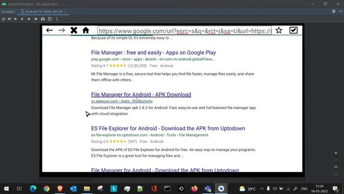Hide the emulator tool window
This screenshot has width=344, height=194.
point(341,11)
